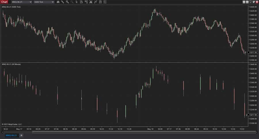Image resolution: width=259 pixels, height=139 pixels.
Task: Click the scrollbar left arrow
Action: [2, 132]
